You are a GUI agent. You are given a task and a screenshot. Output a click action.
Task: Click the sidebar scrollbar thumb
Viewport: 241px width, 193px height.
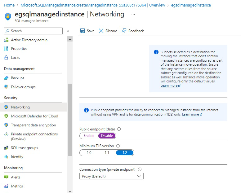tap(70, 120)
